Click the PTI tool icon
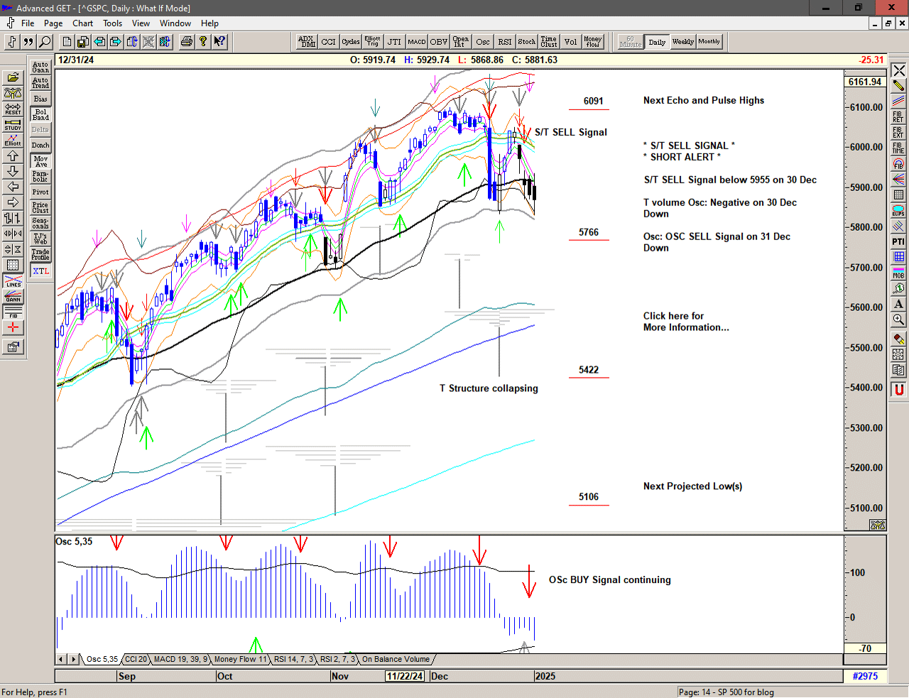Screen dimensions: 909x698 click(x=898, y=241)
